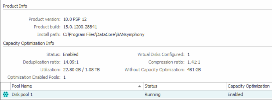Click the Pool Name sort arrow
Screen dimensions: 272x100
pyautogui.click(x=139, y=86)
